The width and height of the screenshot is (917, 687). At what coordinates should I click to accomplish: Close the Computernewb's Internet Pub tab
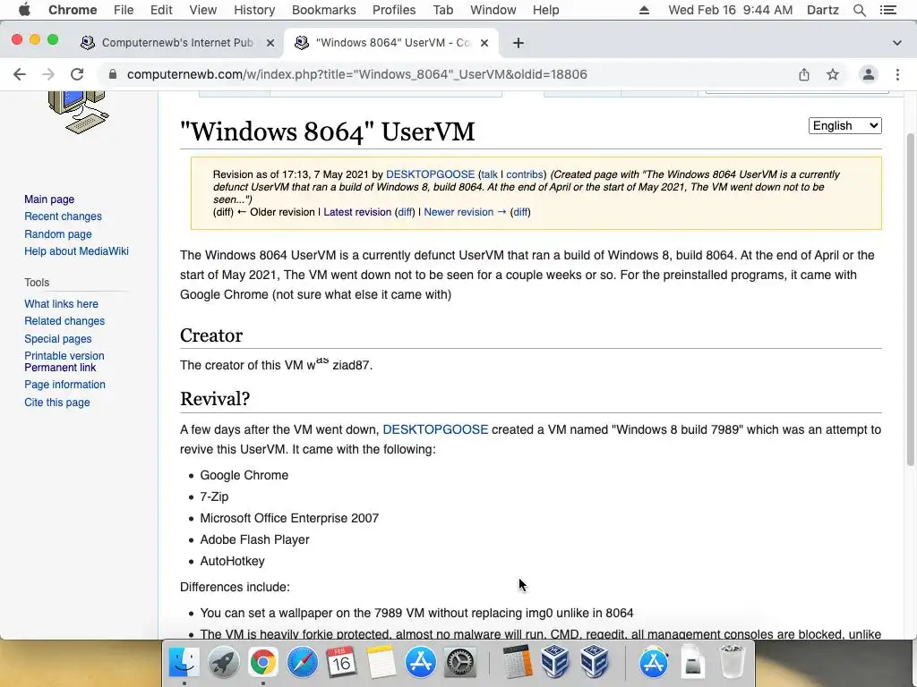(270, 43)
